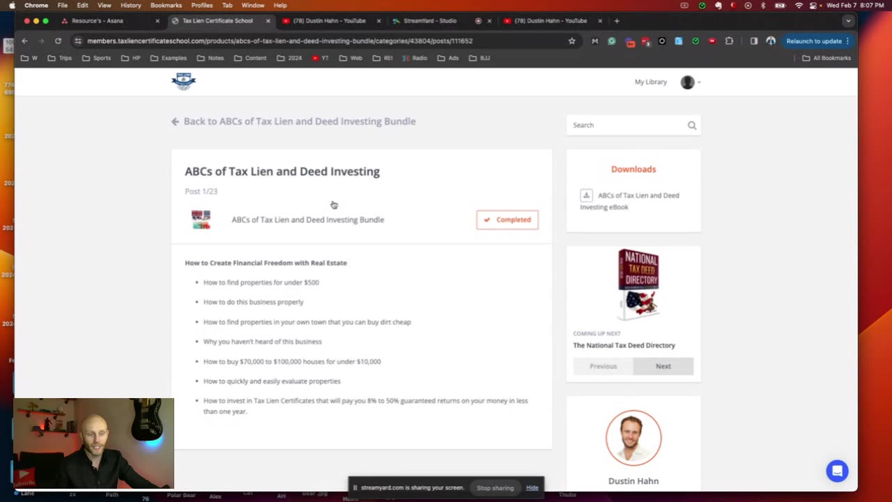Open Chrome's side panel icon
The width and height of the screenshot is (892, 502).
tap(753, 41)
